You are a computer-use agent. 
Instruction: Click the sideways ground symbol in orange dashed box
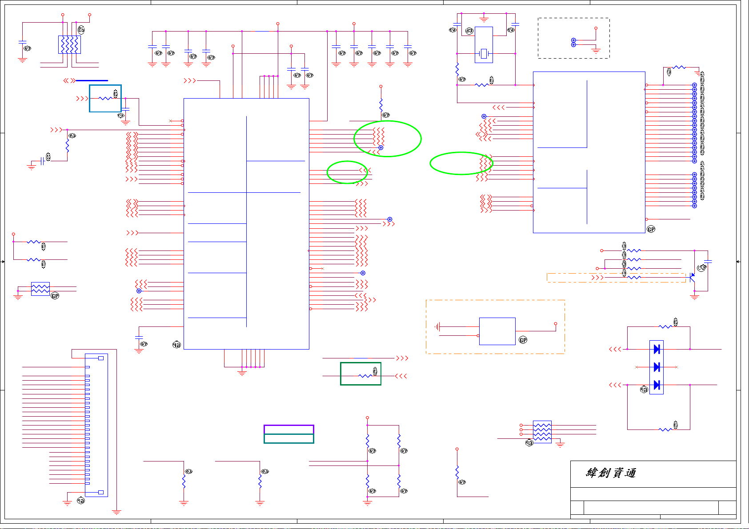coord(437,327)
